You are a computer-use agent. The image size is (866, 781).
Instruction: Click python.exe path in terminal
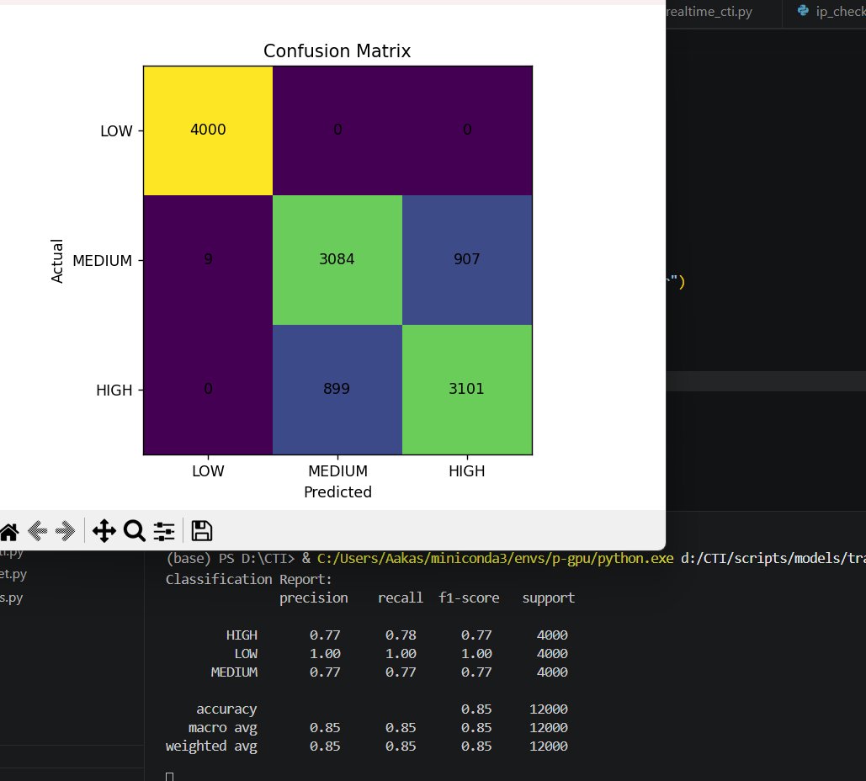(496, 559)
